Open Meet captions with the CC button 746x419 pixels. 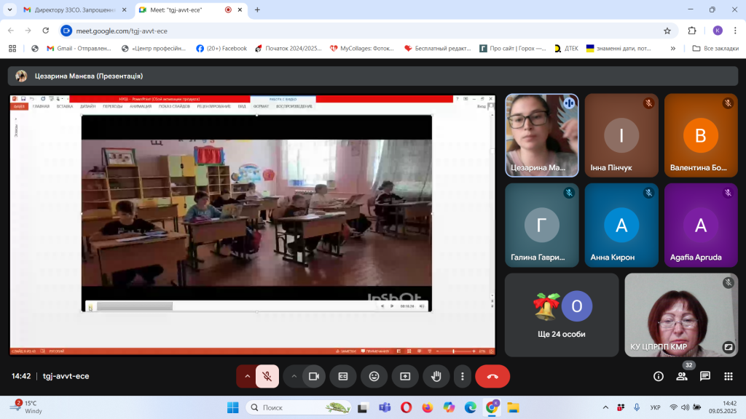(343, 376)
